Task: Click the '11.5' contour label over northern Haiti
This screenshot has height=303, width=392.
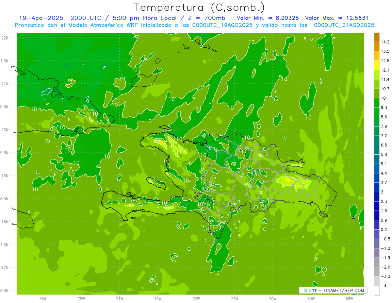Action: point(181,152)
